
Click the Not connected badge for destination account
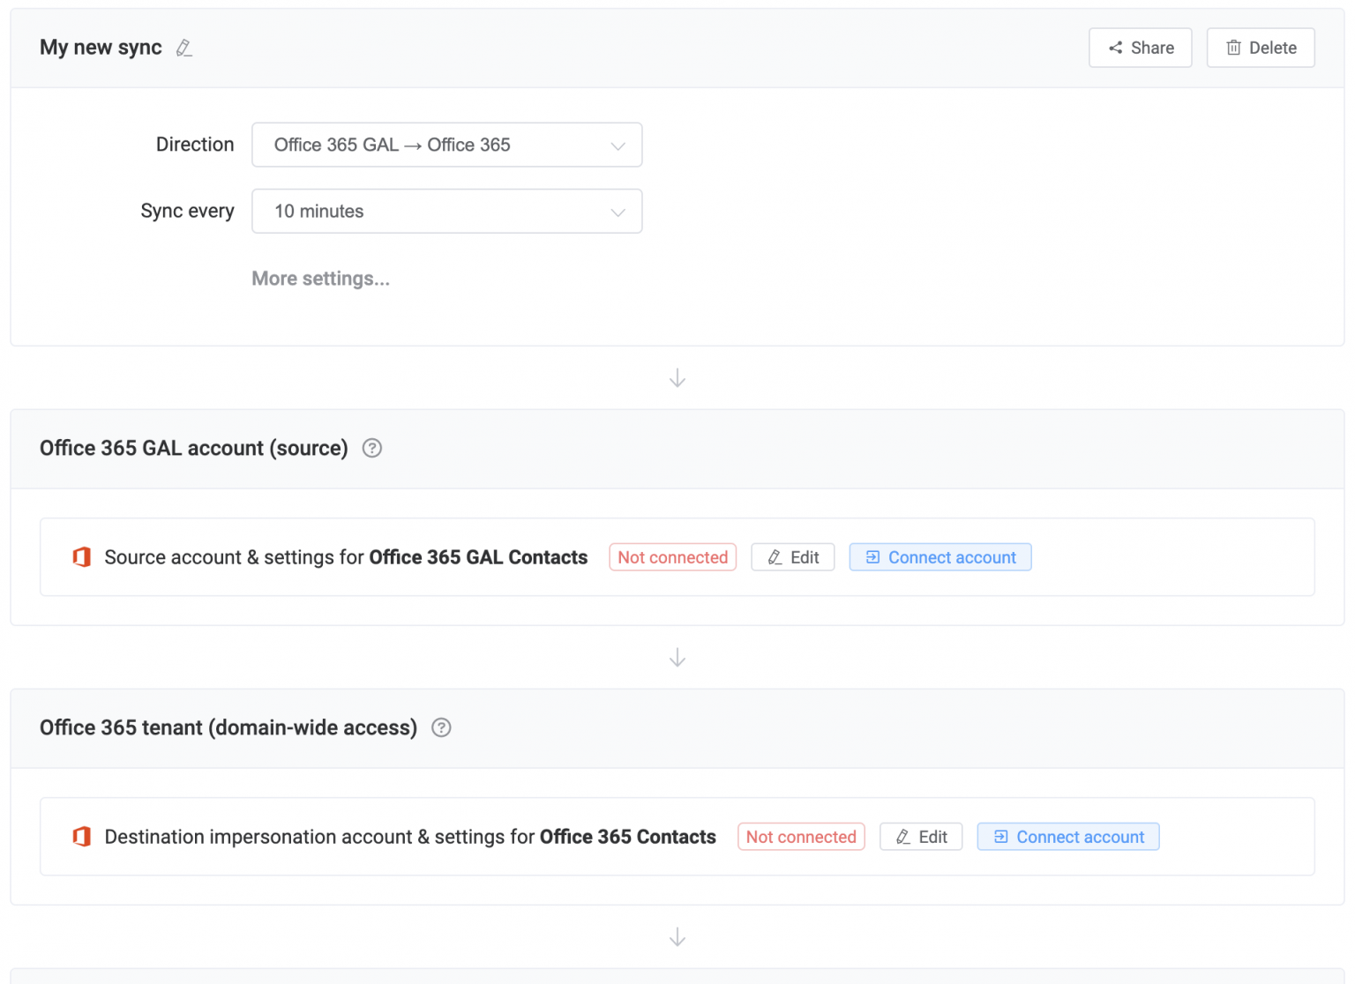point(801,836)
